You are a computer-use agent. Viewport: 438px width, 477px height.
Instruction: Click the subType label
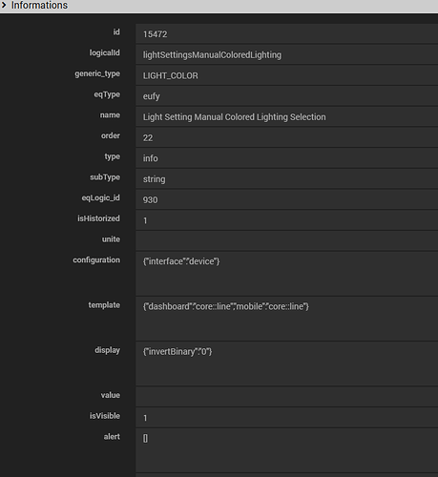(x=105, y=177)
